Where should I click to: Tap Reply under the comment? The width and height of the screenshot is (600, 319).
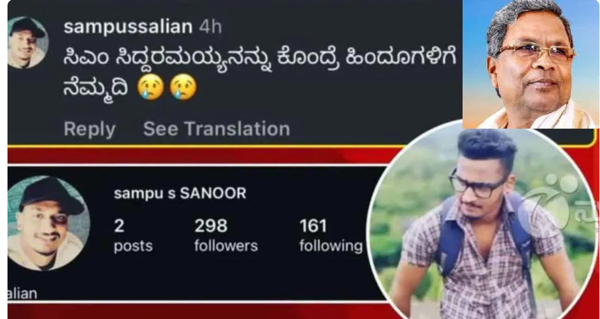tap(90, 129)
